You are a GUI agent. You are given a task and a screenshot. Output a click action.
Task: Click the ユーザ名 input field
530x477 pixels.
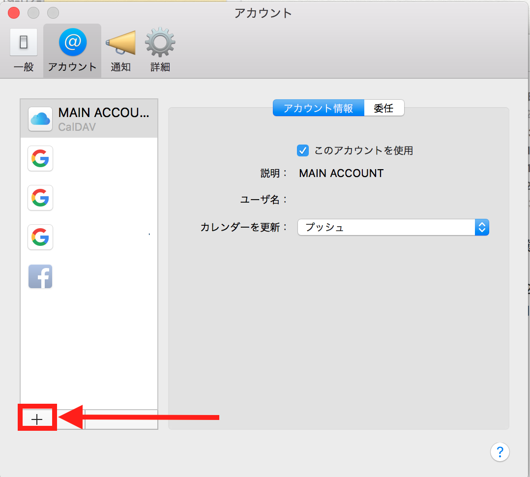click(369, 200)
